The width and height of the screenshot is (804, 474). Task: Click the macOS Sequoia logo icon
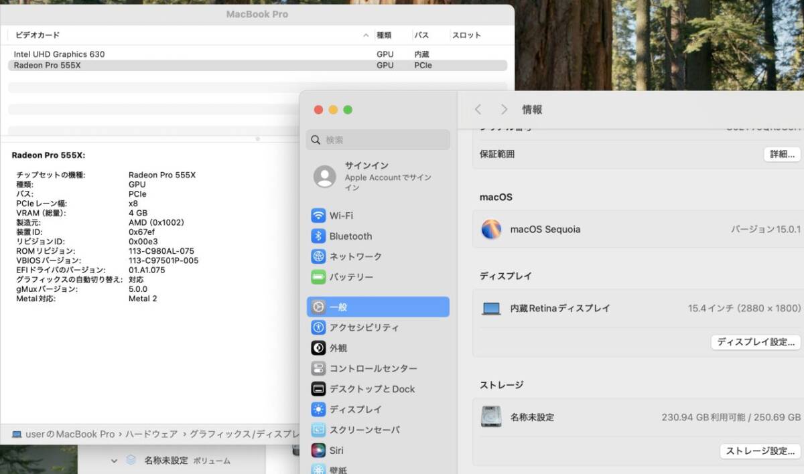pos(491,230)
